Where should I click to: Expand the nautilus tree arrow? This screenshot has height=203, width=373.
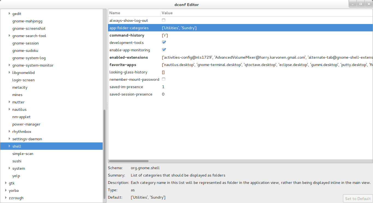(10, 109)
